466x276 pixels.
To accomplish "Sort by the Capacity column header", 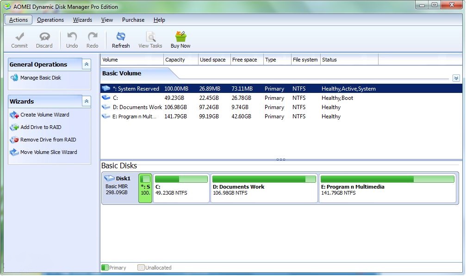I will tap(180, 60).
